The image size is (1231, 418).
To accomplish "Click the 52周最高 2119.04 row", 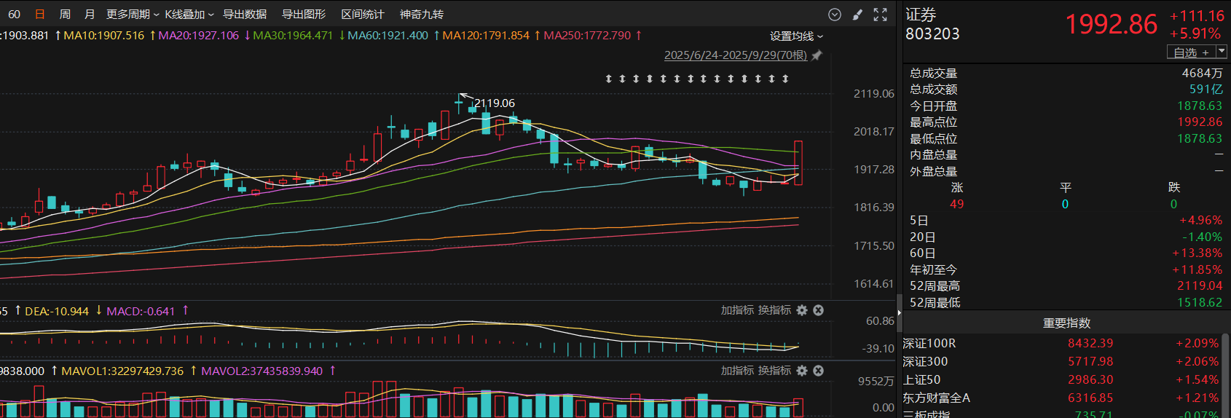I will (1066, 286).
